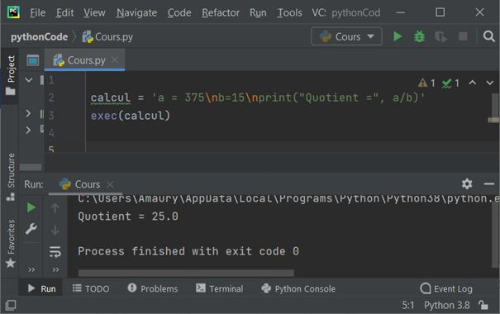Image resolution: width=500 pixels, height=314 pixels.
Task: Select the Cours.py editor tab
Action: [84, 60]
